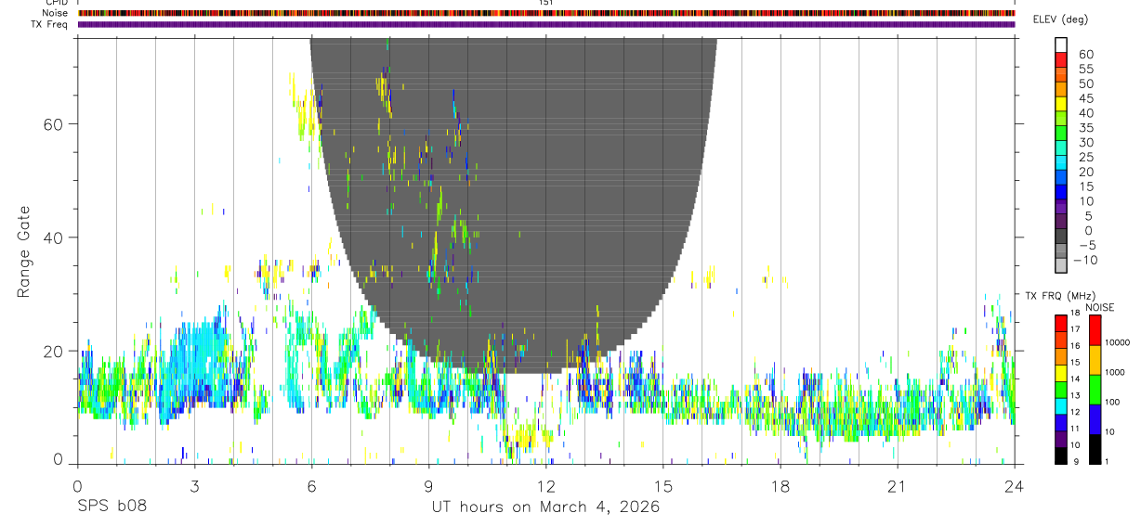
Task: Pick the green segment of the NOISE color bar
Action: point(1095,390)
